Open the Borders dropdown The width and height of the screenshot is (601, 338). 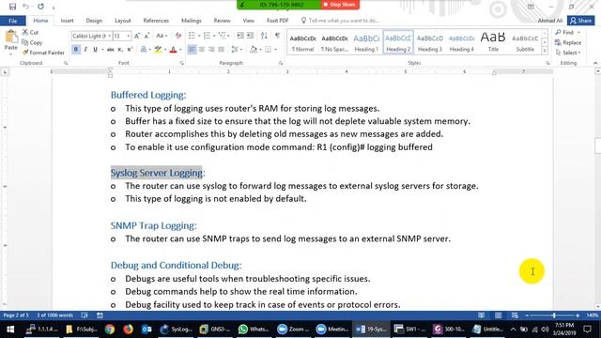coord(275,50)
